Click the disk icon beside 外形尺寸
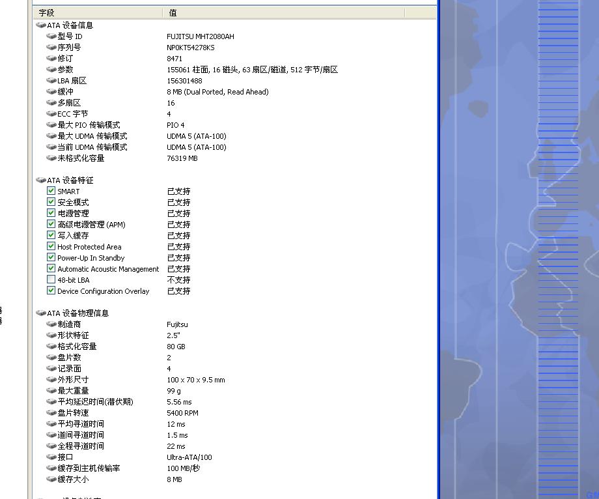599x499 pixels. (x=51, y=380)
